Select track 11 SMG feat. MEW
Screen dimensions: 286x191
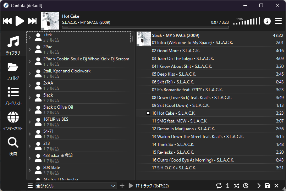click(x=210, y=121)
